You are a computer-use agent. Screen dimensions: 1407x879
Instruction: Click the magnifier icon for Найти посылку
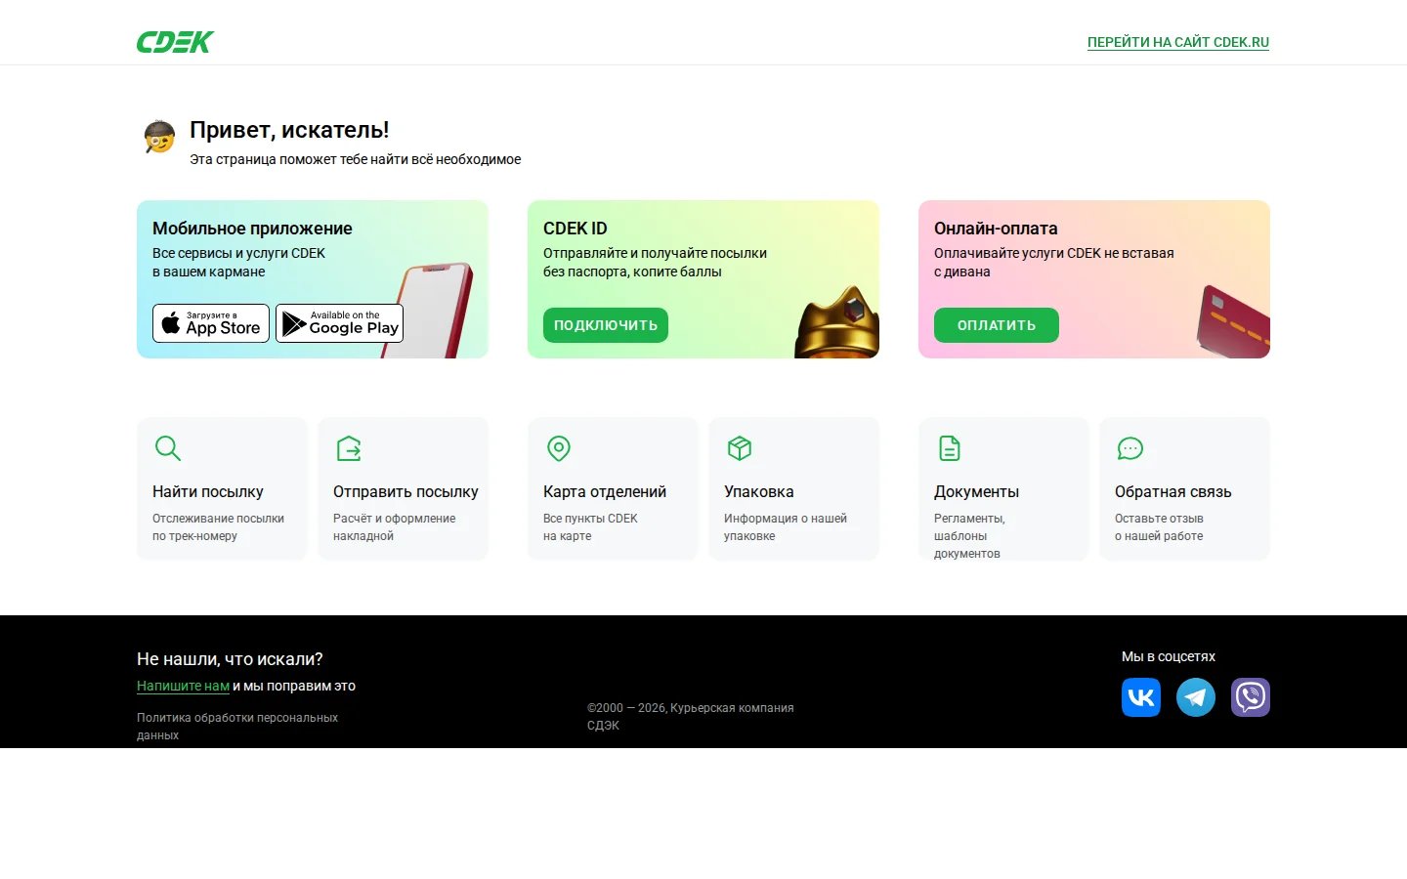tap(168, 448)
